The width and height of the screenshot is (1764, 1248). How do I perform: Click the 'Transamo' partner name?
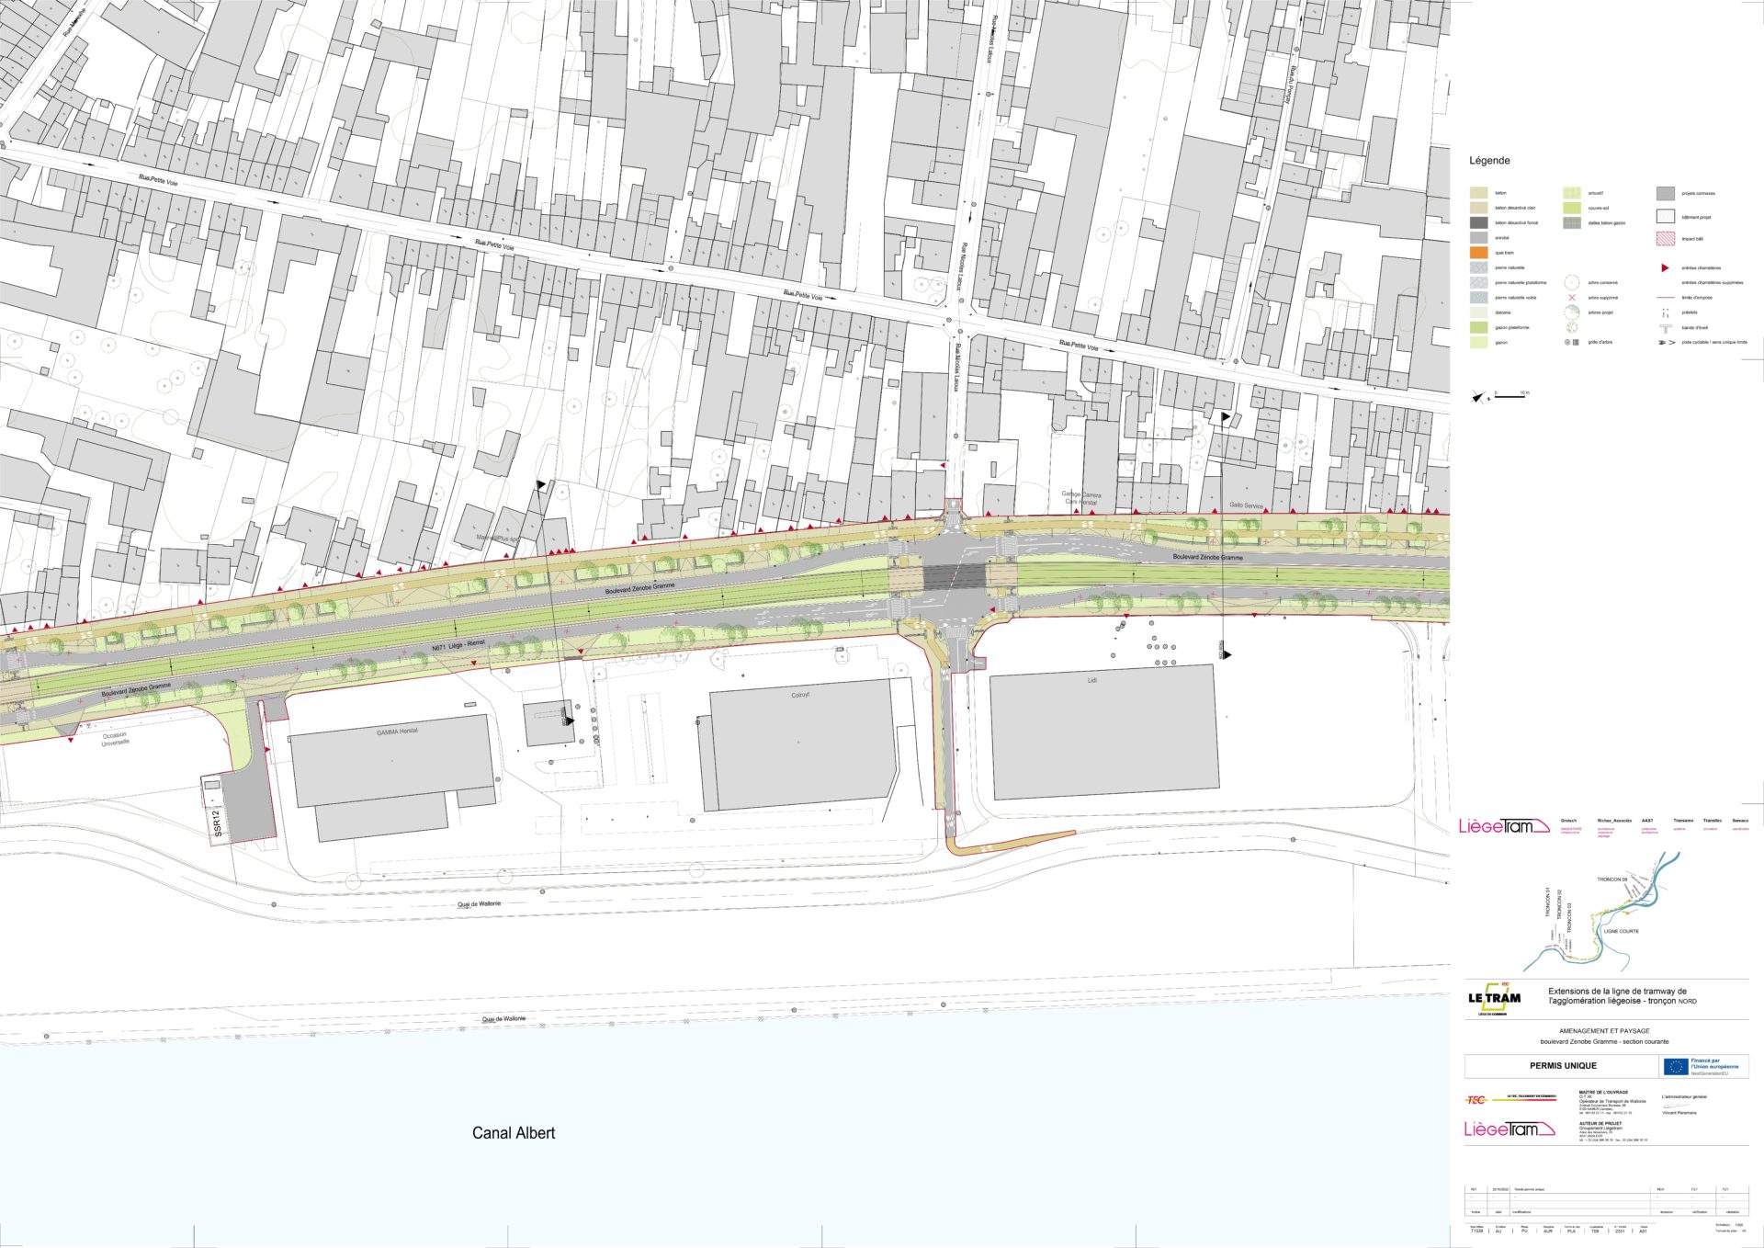click(1683, 821)
